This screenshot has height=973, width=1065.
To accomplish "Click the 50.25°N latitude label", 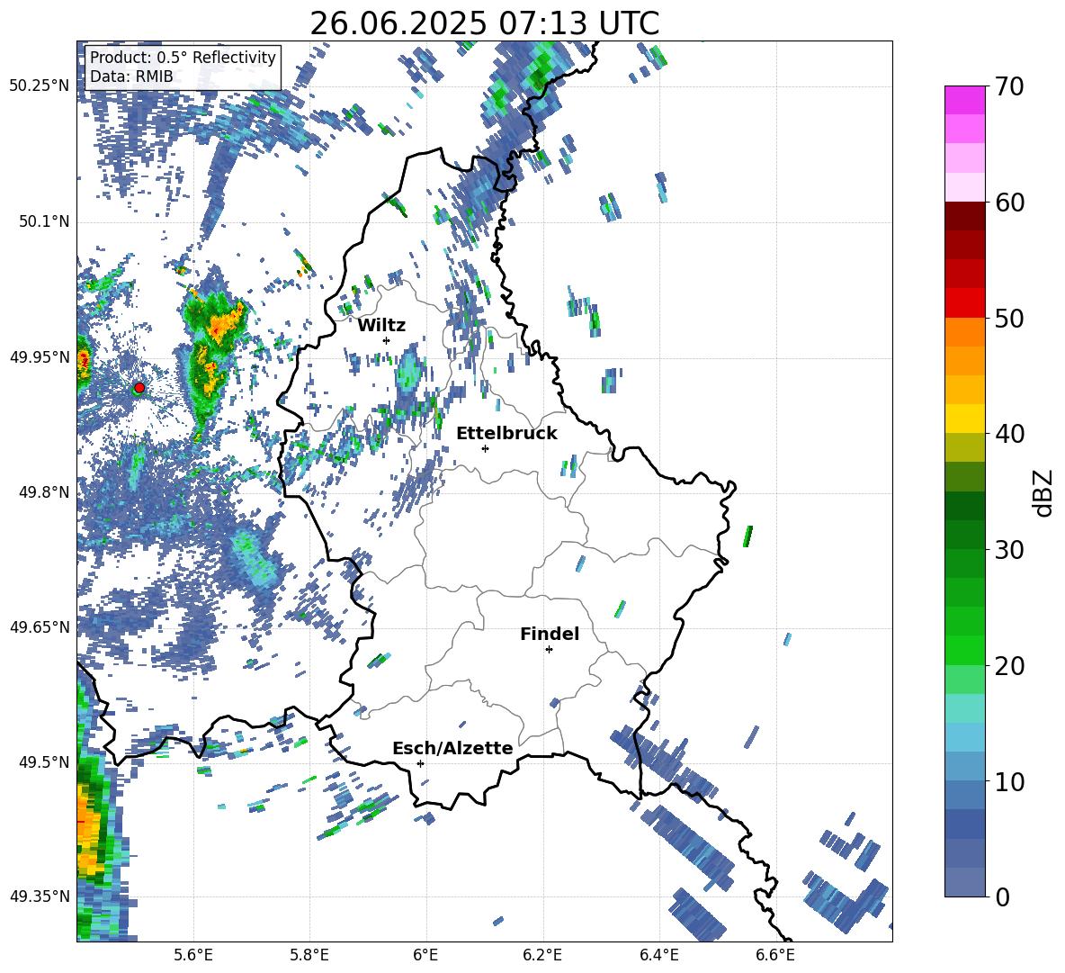I will [x=40, y=86].
